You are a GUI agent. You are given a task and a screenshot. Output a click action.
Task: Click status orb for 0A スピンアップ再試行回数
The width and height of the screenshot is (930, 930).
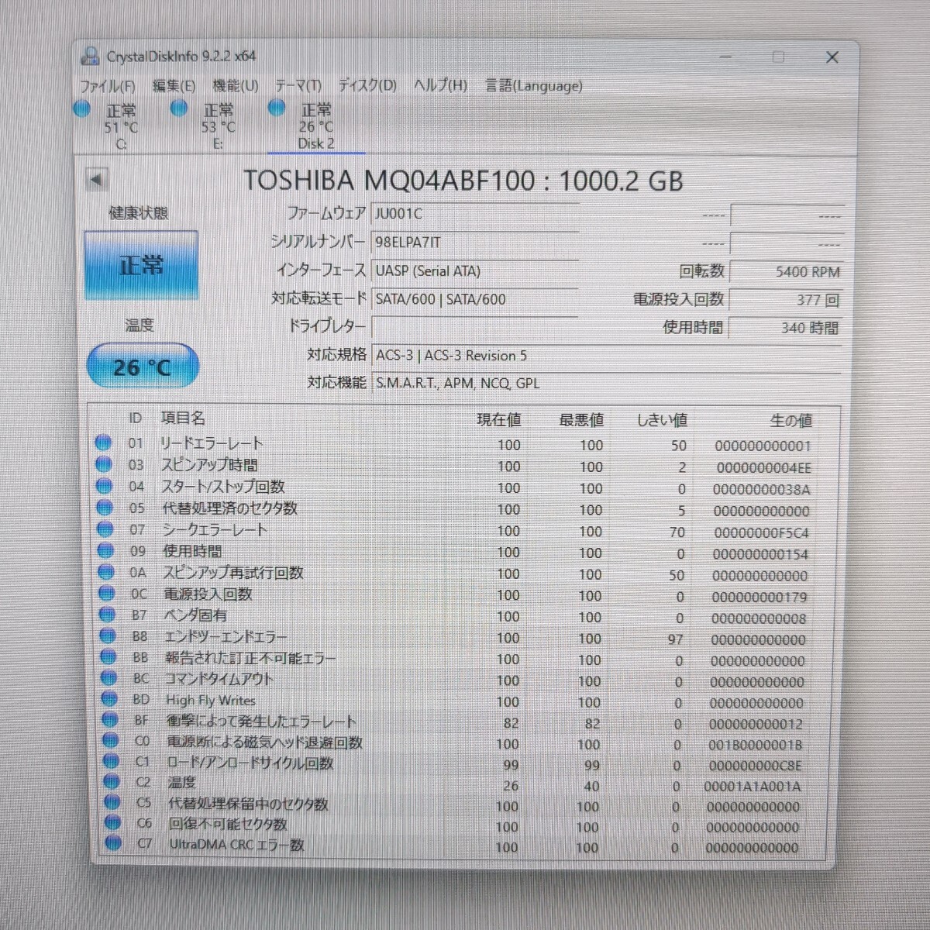[x=105, y=573]
